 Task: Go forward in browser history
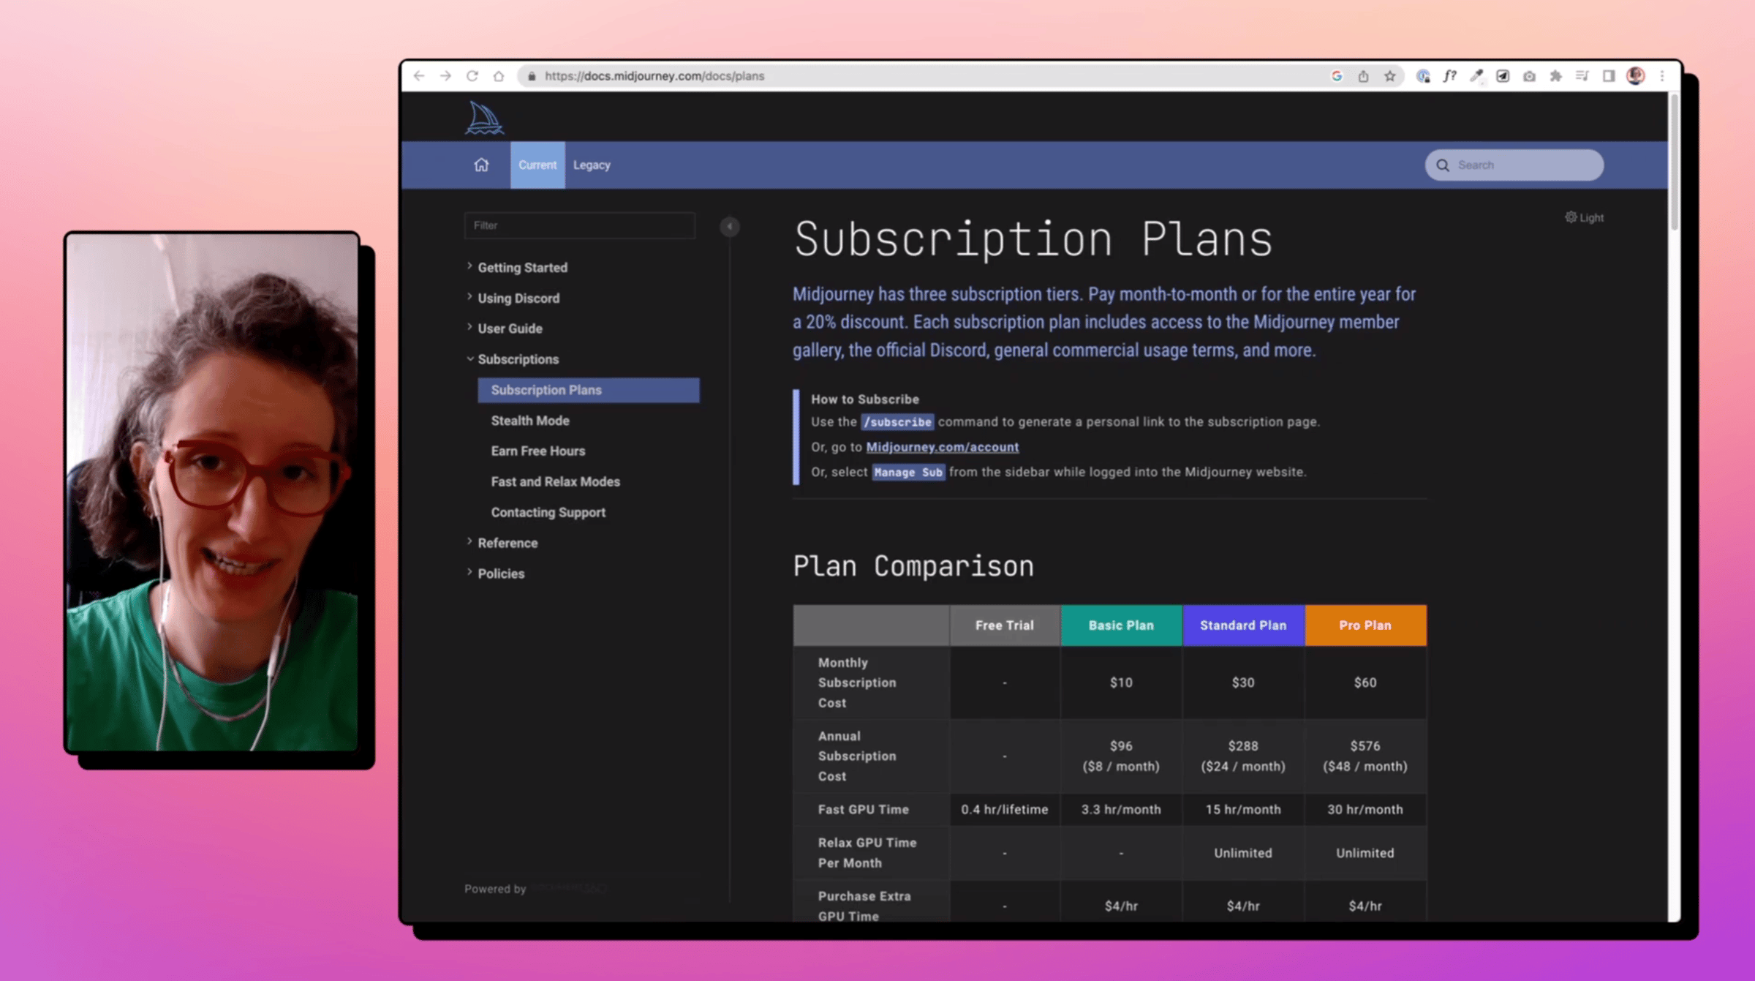point(445,76)
